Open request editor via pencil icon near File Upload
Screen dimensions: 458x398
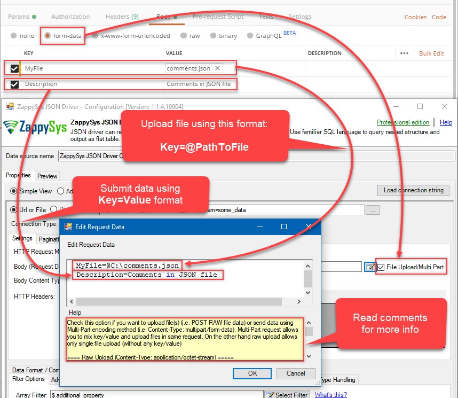click(x=368, y=267)
